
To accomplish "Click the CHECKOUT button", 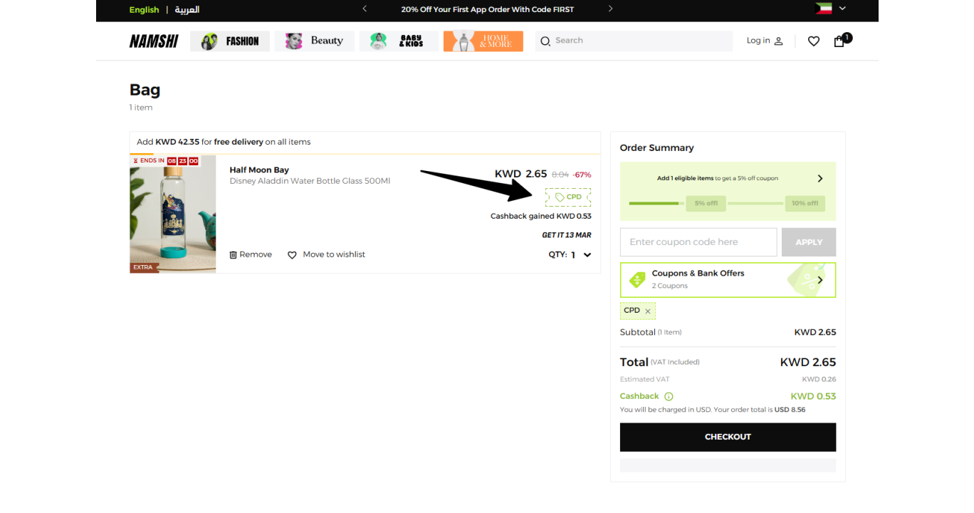I will coord(728,437).
